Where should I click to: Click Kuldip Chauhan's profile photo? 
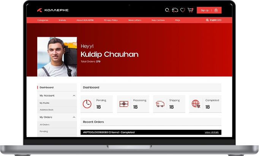[x=57, y=57]
